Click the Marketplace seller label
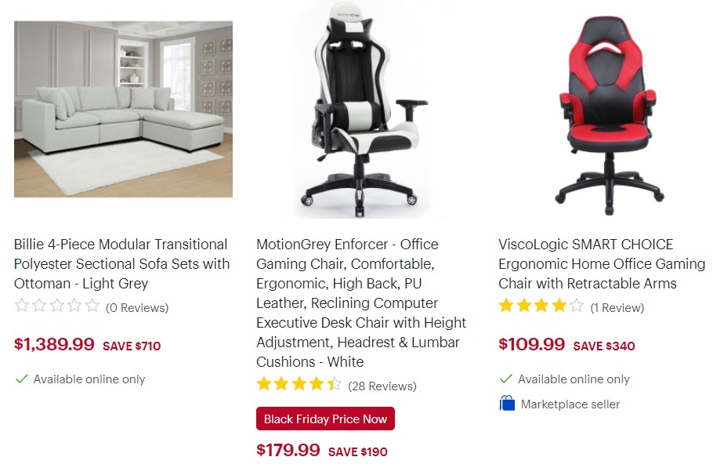 click(570, 404)
